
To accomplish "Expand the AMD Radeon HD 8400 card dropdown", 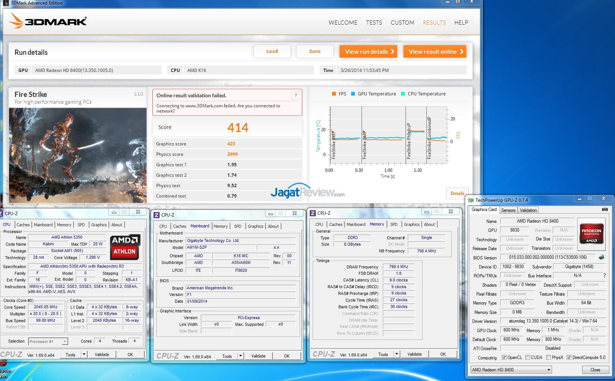I will 549,370.
